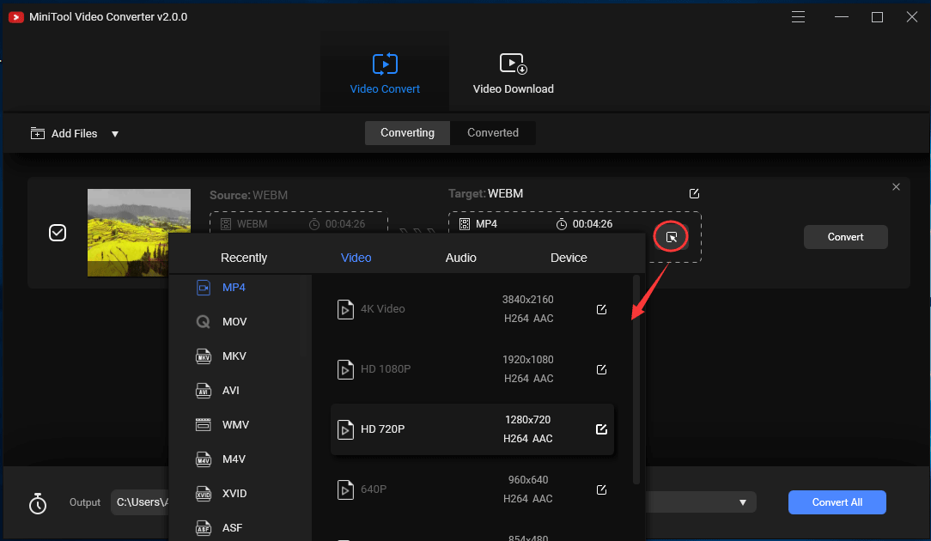Click the Convert button
Viewport: 931px width, 541px height.
coord(845,237)
